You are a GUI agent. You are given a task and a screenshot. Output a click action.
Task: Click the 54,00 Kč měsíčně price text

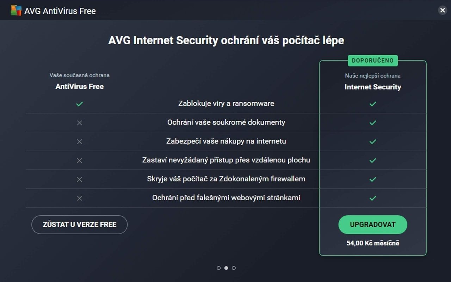(373, 243)
